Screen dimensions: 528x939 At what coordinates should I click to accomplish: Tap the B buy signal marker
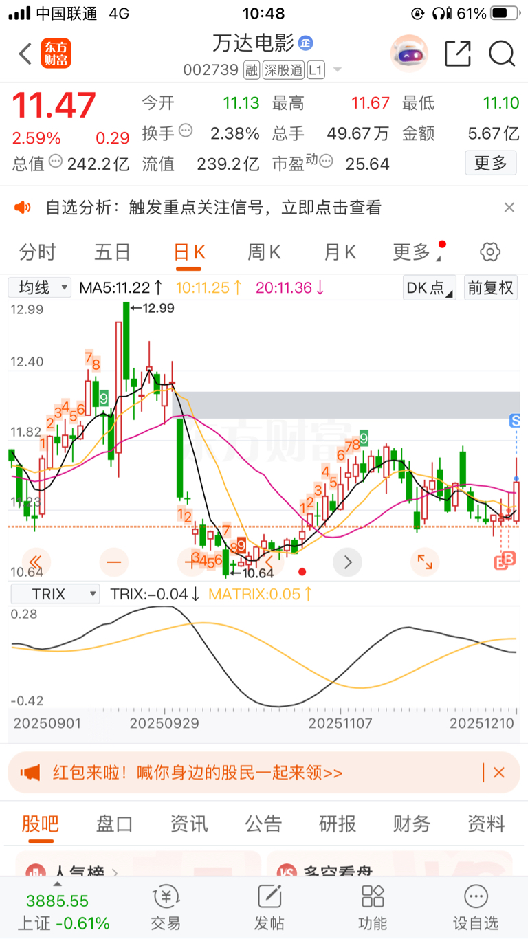pyautogui.click(x=509, y=558)
